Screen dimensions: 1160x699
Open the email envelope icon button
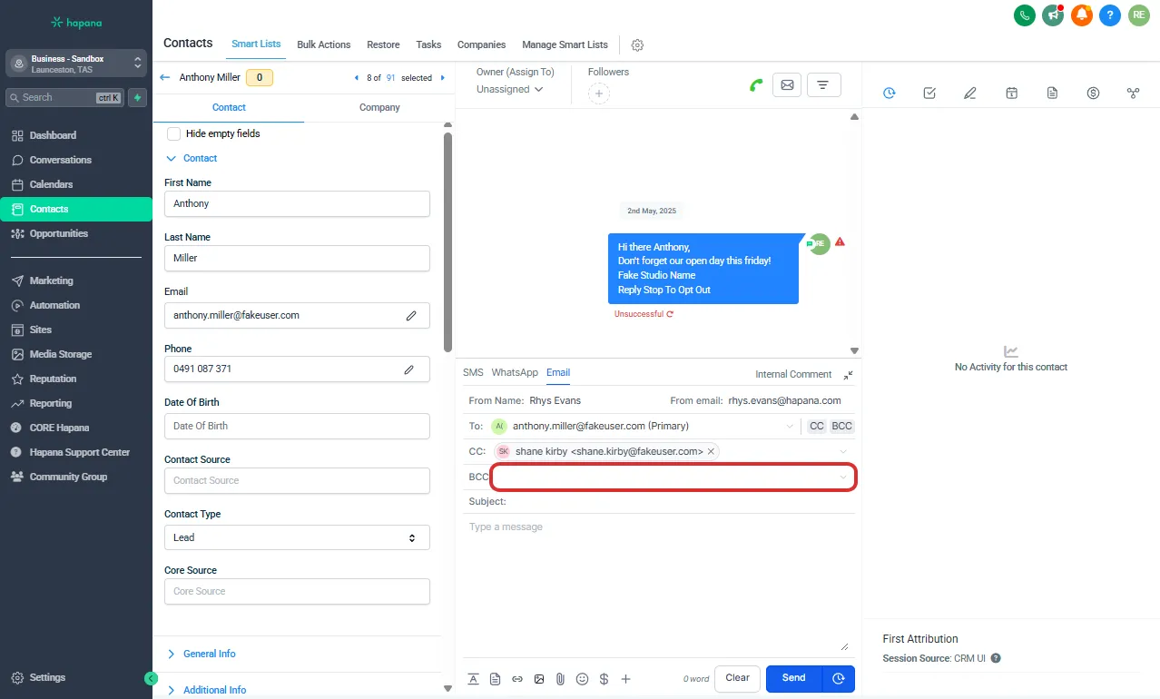click(x=786, y=85)
